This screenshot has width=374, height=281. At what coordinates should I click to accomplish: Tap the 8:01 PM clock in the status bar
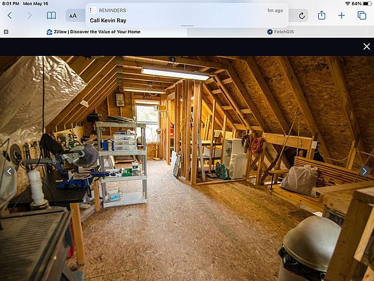click(11, 4)
